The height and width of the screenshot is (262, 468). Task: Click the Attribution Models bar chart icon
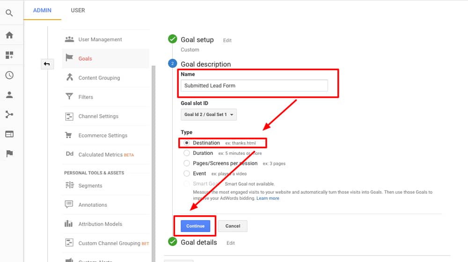(x=69, y=224)
